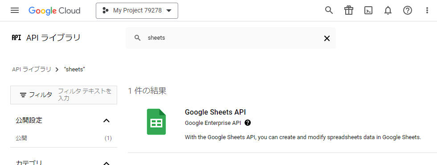
Task: Open the My Project 79278 selector
Action: (x=137, y=11)
